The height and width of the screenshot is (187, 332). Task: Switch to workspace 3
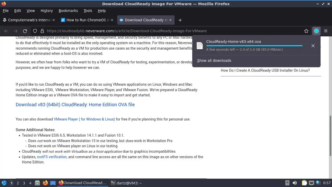[x=24, y=183]
